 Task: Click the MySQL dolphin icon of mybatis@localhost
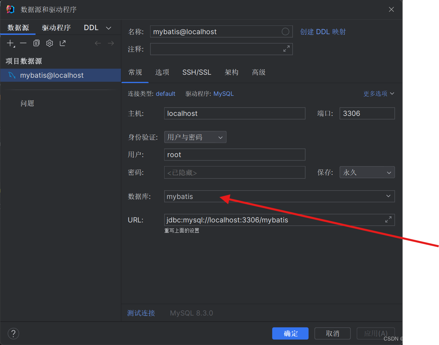click(x=12, y=75)
